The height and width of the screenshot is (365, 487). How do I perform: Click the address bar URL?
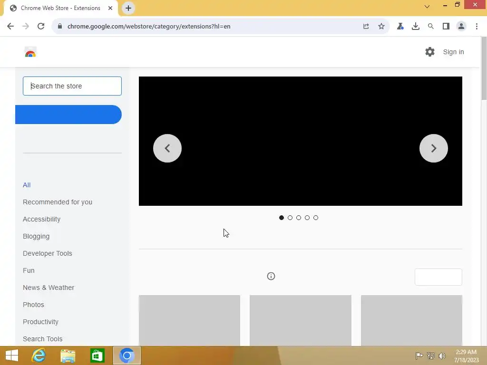pyautogui.click(x=149, y=27)
